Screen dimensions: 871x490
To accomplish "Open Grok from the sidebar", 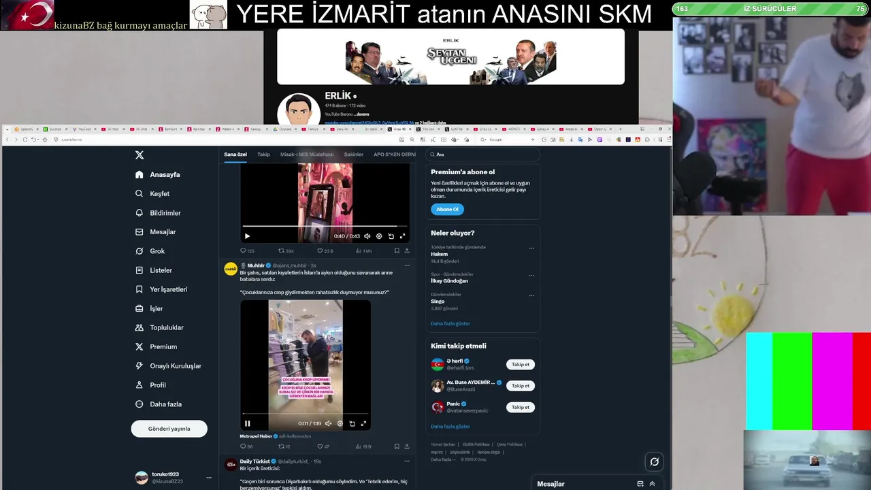I will (150, 251).
